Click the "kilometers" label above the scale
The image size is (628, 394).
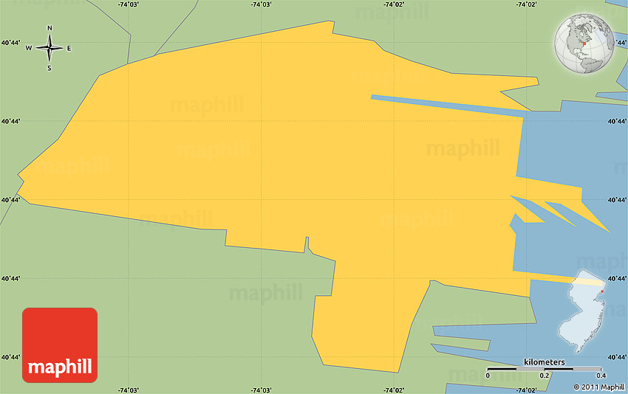[545, 362]
